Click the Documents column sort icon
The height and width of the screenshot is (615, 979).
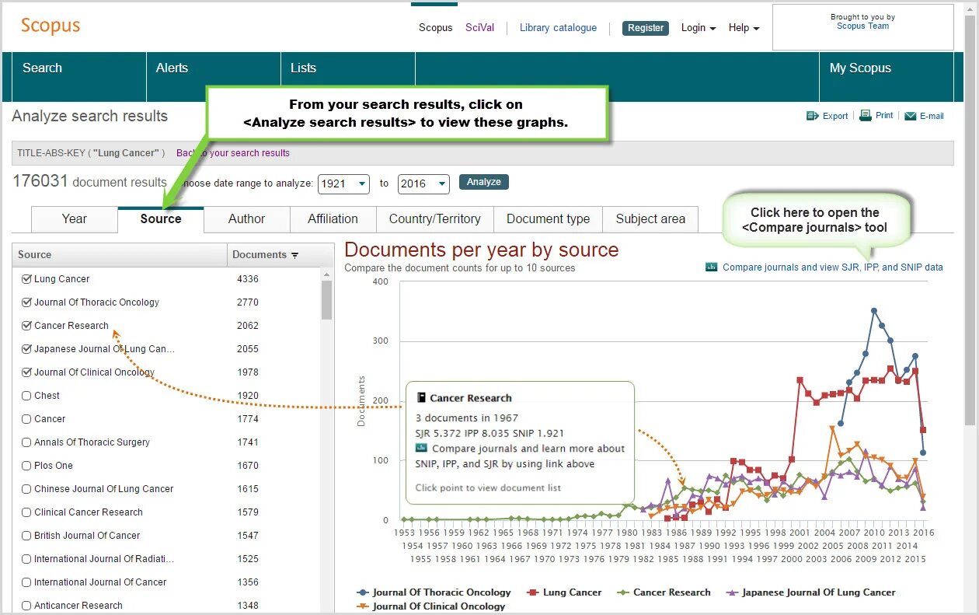tap(294, 255)
